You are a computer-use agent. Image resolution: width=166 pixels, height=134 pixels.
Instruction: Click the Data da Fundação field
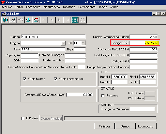tap(75, 55)
